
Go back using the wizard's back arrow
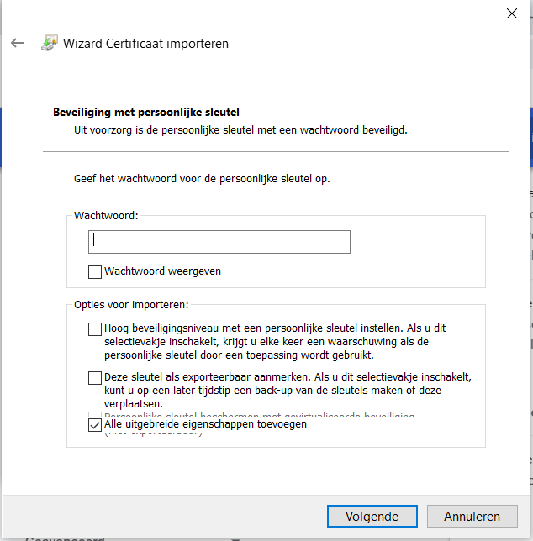coord(17,43)
